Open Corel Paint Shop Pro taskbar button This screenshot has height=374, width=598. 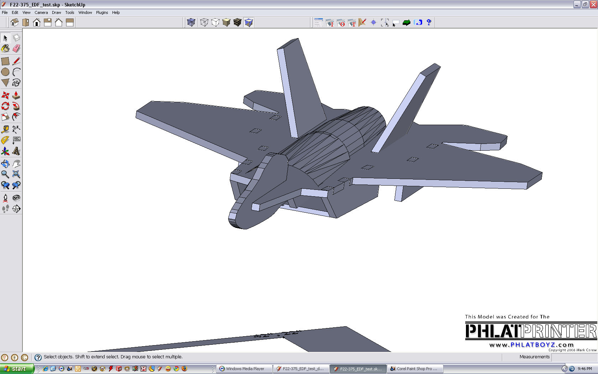click(x=415, y=369)
